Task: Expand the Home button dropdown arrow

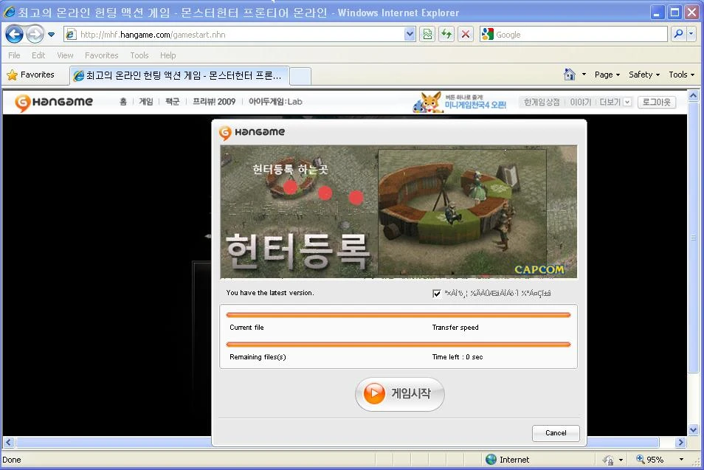Action: coord(584,75)
